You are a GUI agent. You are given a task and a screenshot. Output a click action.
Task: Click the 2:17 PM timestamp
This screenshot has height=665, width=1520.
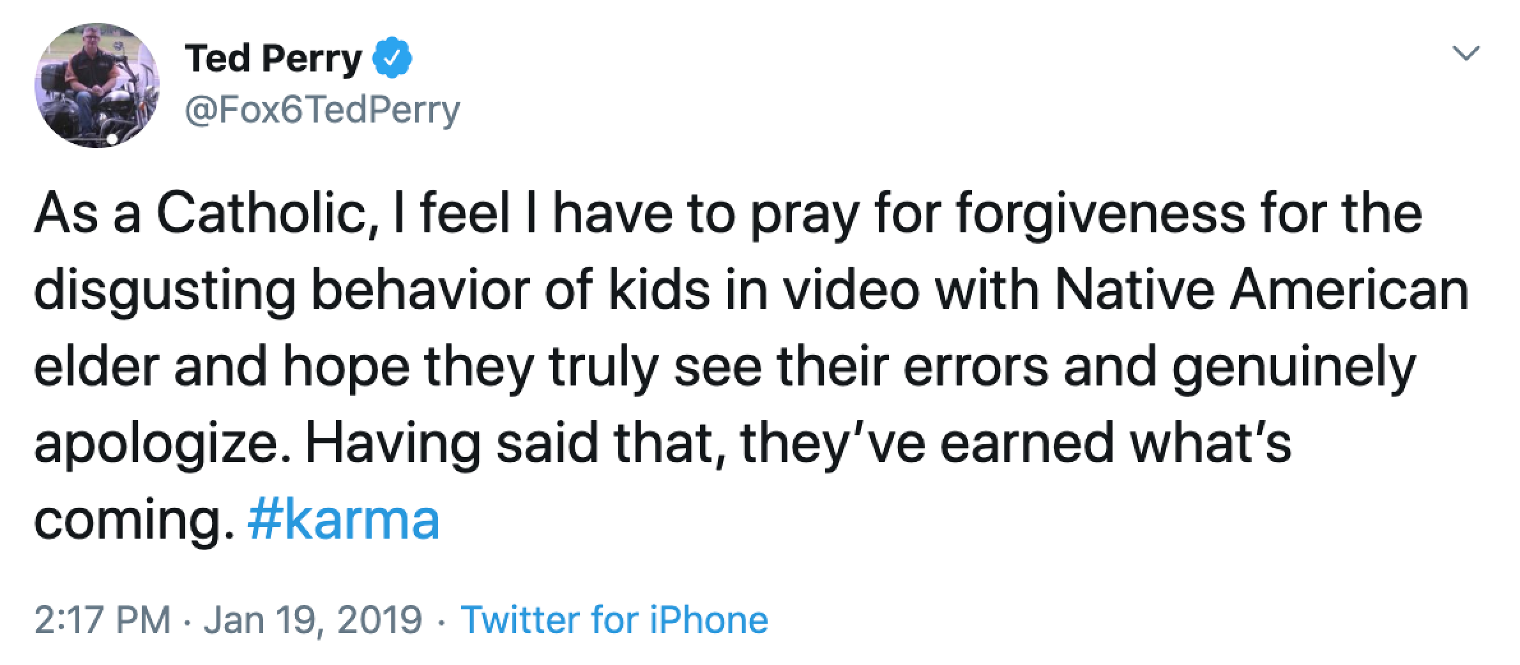click(x=102, y=620)
